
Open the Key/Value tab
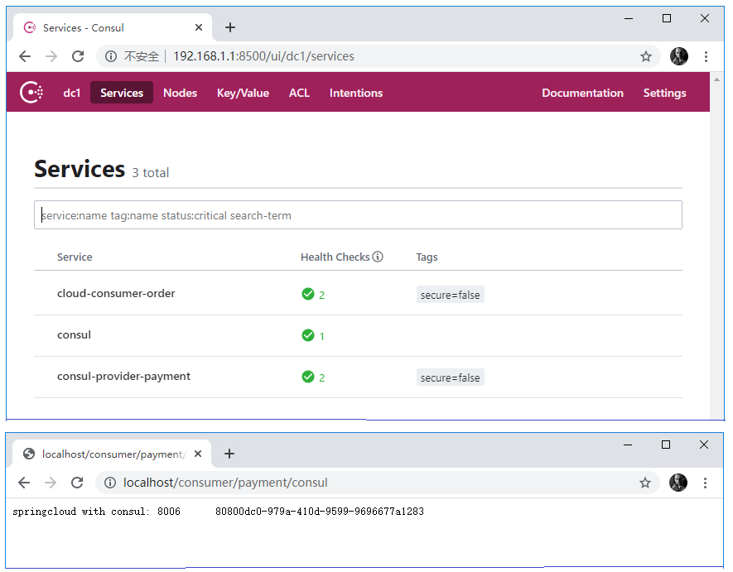[243, 93]
